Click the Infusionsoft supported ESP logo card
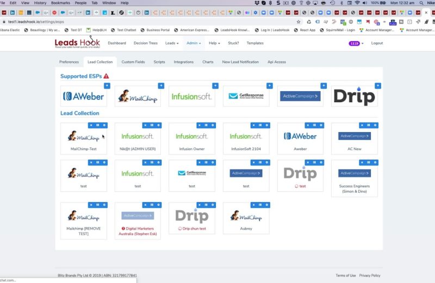This screenshot has width=435, height=283. 192,97
